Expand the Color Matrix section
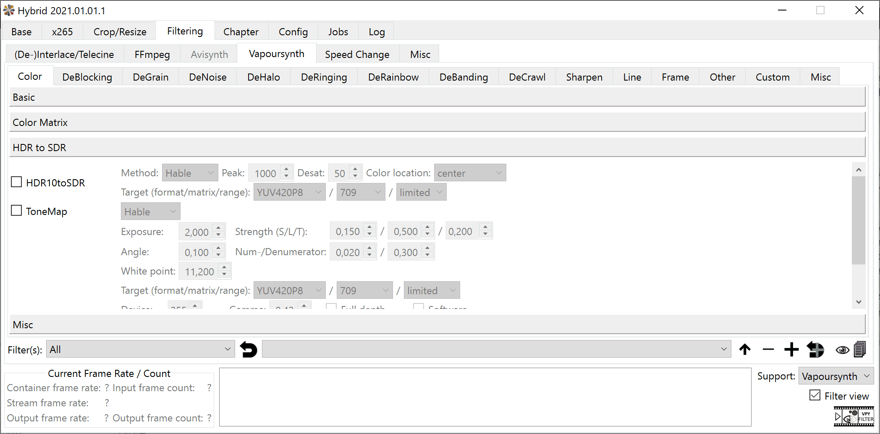This screenshot has width=880, height=434. (x=437, y=123)
